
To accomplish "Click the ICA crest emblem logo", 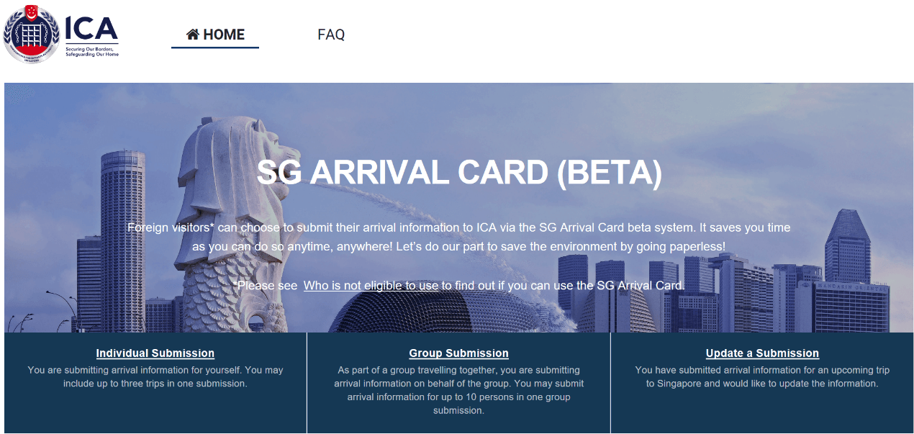I will 30,34.
